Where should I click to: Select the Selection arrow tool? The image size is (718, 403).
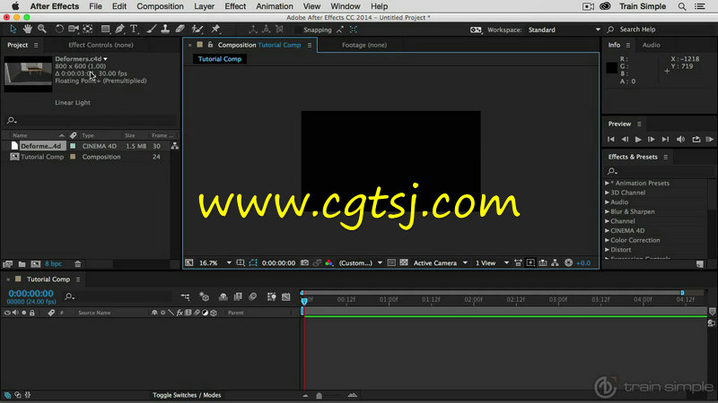pyautogui.click(x=13, y=30)
